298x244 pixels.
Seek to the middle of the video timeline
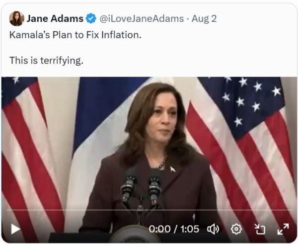tap(149, 210)
